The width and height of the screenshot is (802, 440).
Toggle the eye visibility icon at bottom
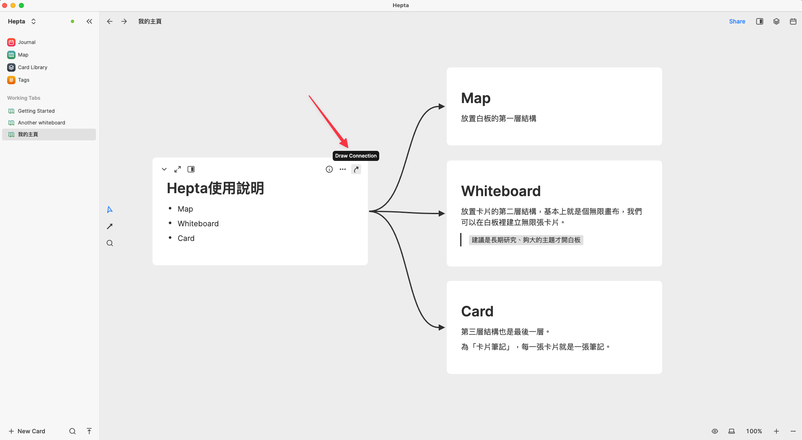[x=715, y=431]
